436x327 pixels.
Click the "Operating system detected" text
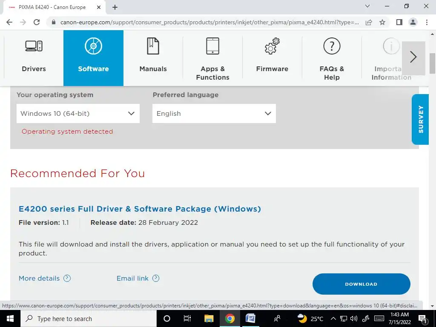point(67,132)
